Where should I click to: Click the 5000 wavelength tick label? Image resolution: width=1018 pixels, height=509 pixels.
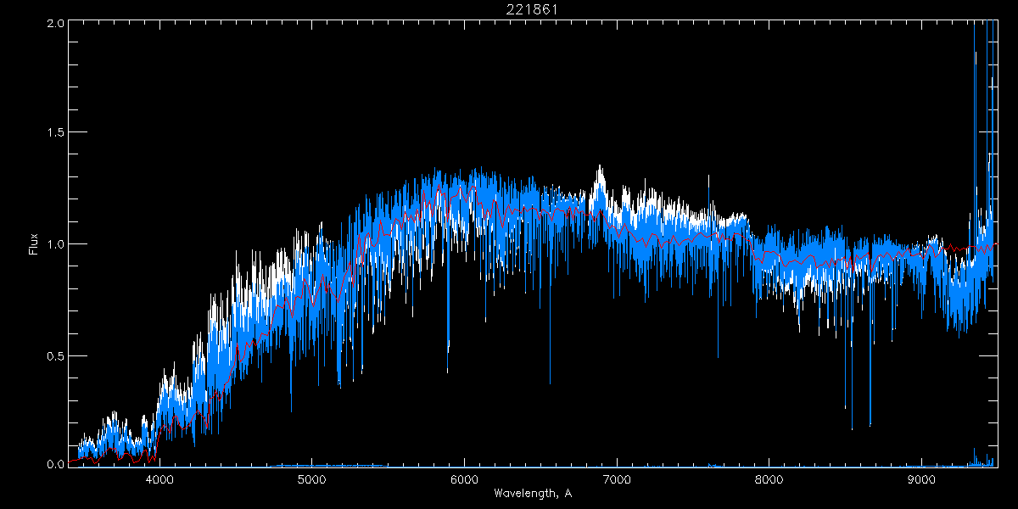(312, 479)
